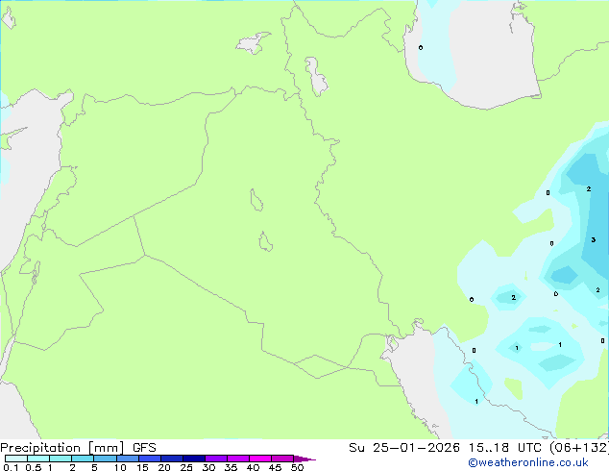Pick the 20–25 mm legend swatch
Image resolution: width=609 pixels, height=471 pixels.
coord(172,459)
